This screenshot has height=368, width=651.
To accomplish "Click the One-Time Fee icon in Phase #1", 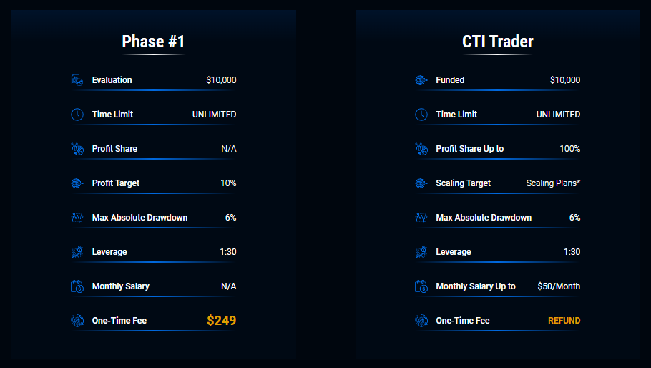I will tap(77, 321).
